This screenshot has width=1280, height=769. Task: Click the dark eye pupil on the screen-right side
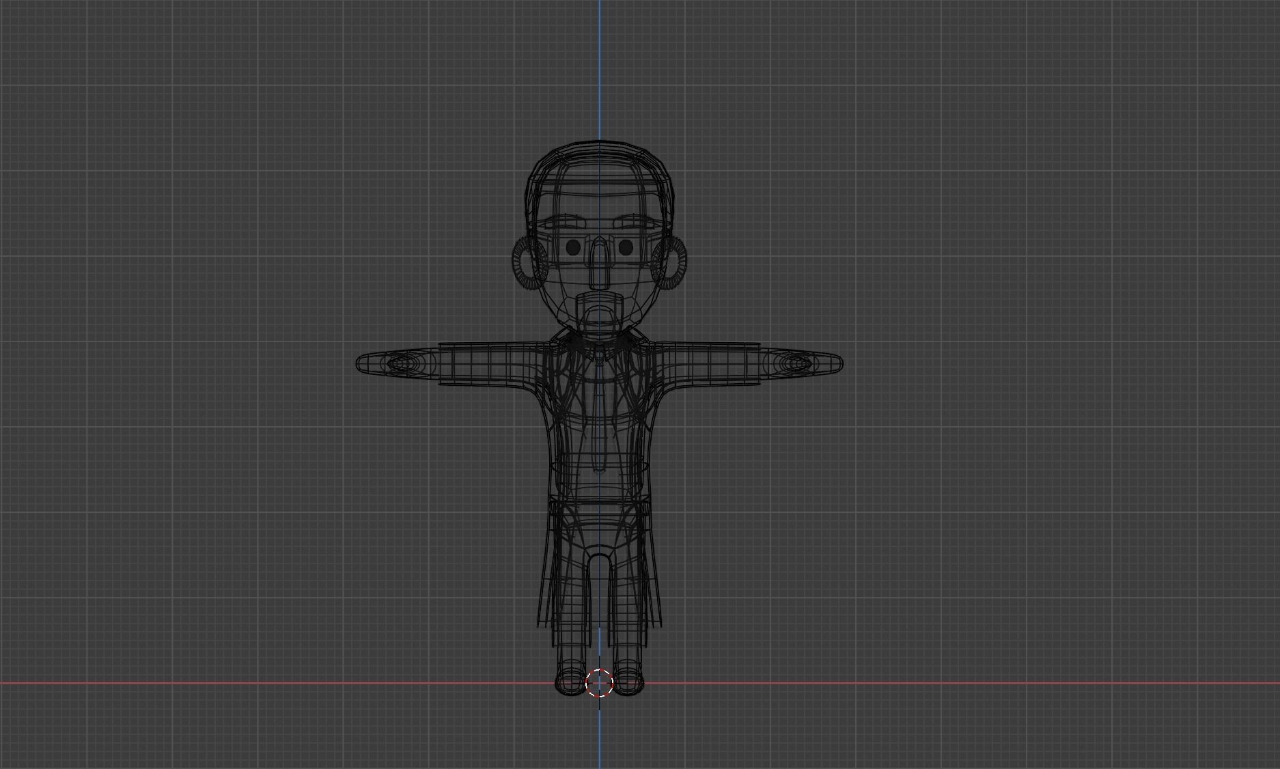[x=626, y=247]
